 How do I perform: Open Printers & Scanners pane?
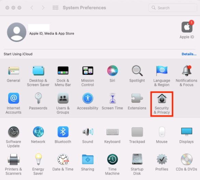pyautogui.click(x=13, y=164)
